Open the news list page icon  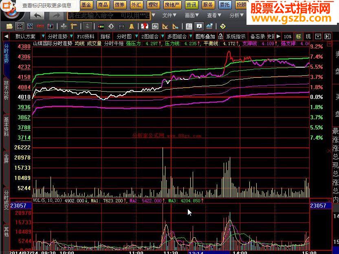pos(189,26)
